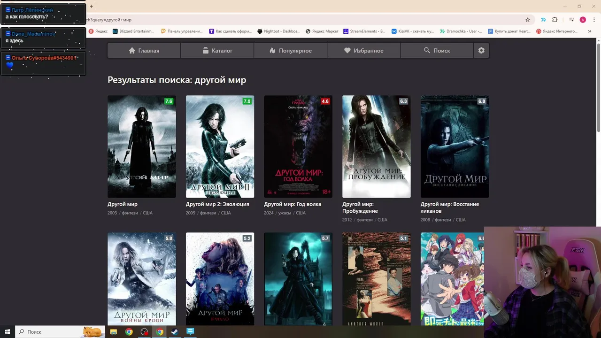Open the Поиск navigation item

(437, 50)
